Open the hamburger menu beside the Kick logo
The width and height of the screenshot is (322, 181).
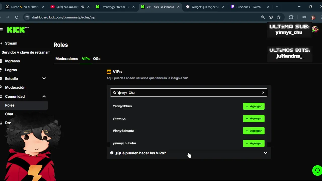[x=1, y=30]
